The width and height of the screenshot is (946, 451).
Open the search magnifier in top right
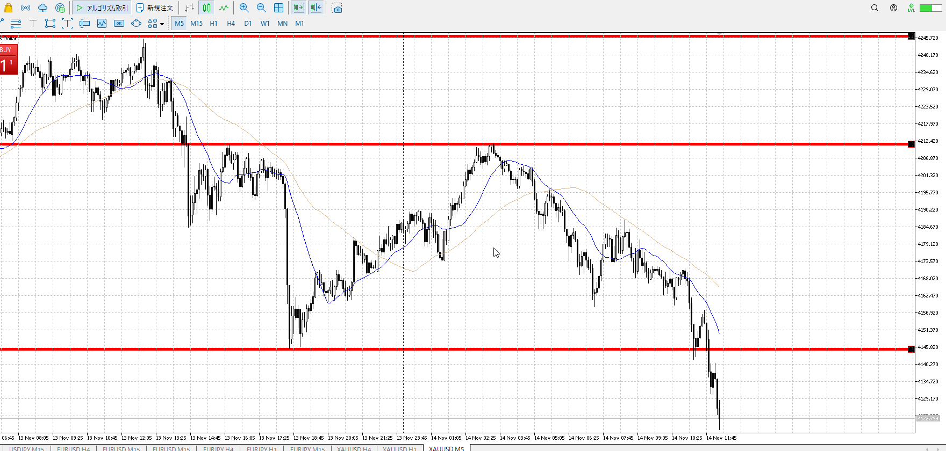pyautogui.click(x=875, y=8)
